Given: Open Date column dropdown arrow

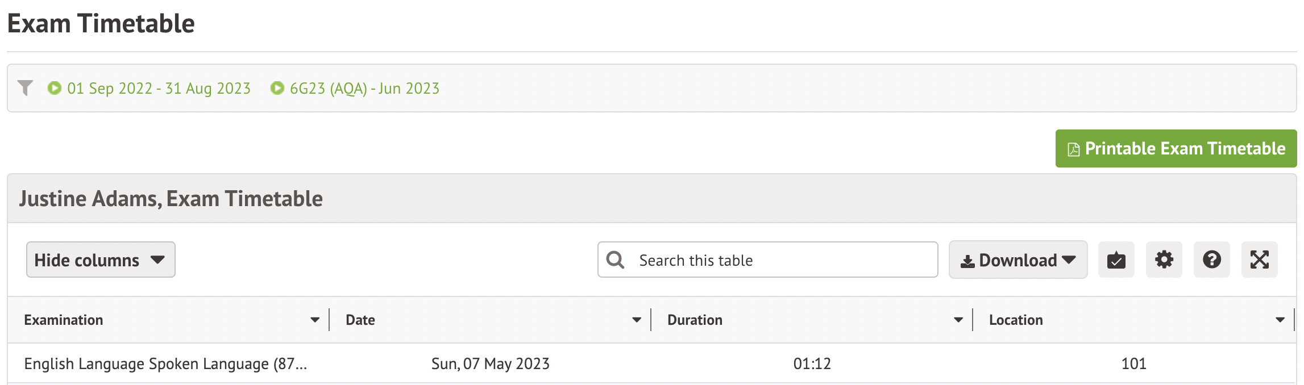Looking at the screenshot, I should tap(637, 320).
